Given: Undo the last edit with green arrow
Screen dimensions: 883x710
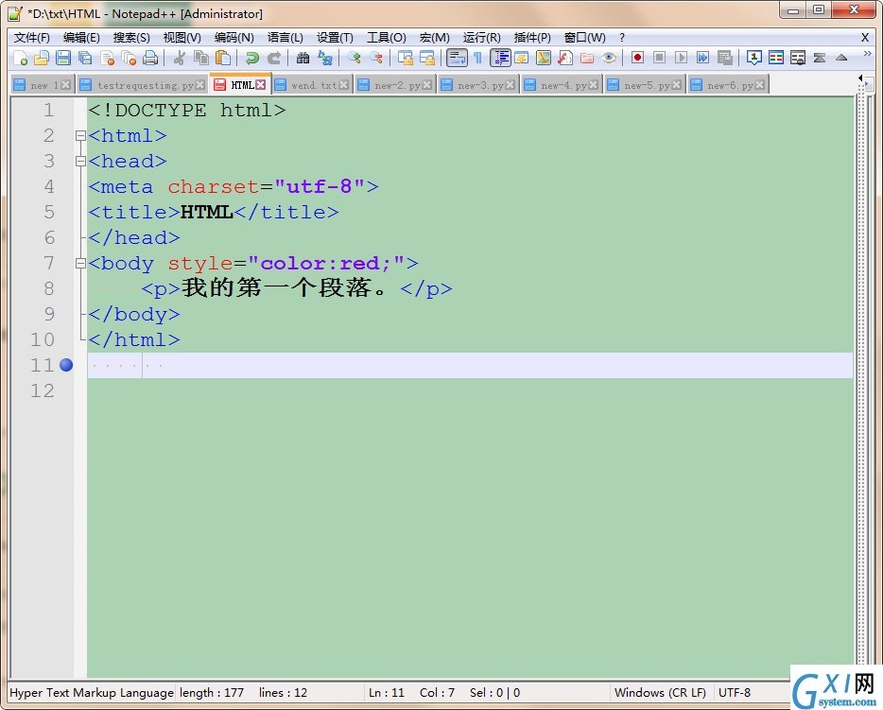Looking at the screenshot, I should [x=251, y=58].
